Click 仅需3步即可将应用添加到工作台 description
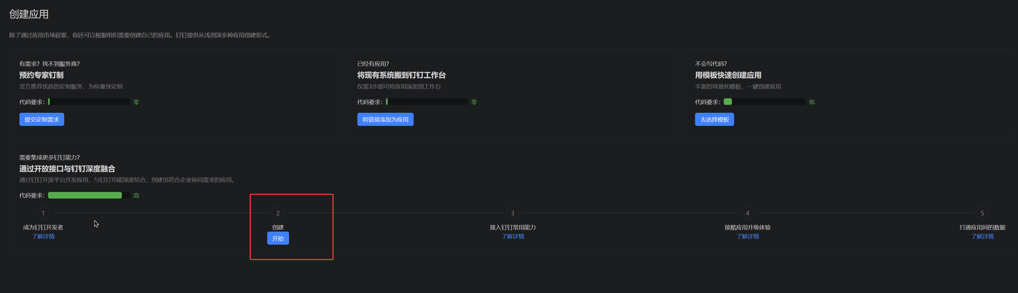This screenshot has height=293, width=1018. pos(399,86)
